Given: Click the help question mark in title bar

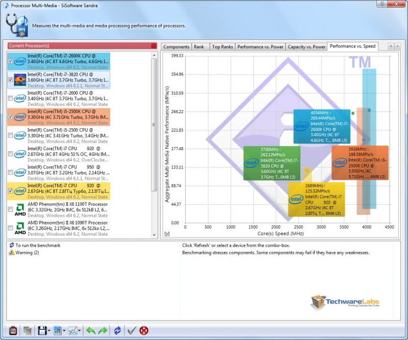Looking at the screenshot, I should click(x=382, y=4).
